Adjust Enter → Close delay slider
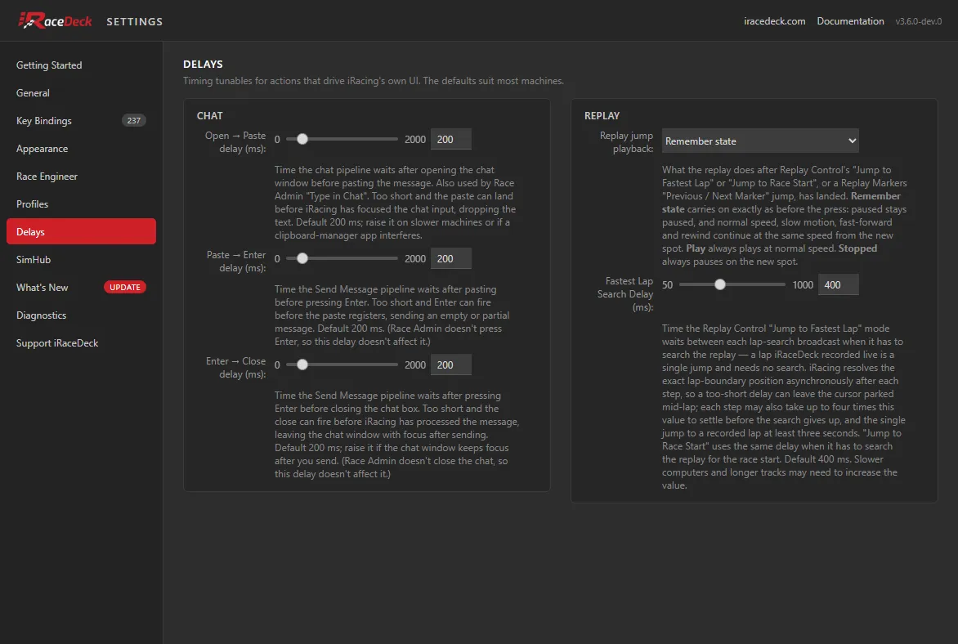The height and width of the screenshot is (644, 958). point(342,364)
